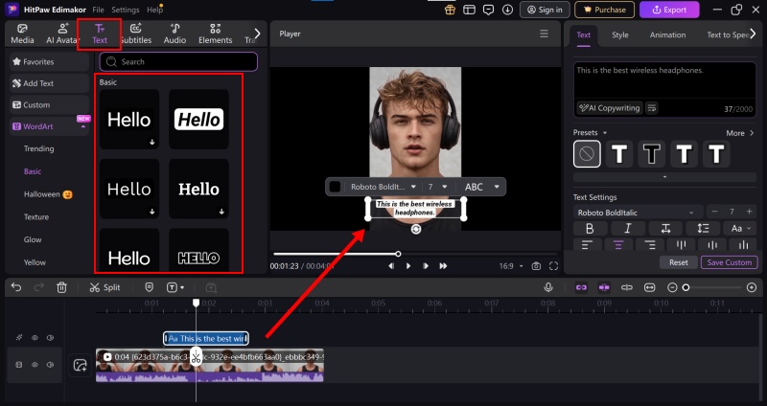This screenshot has width=767, height=406.
Task: Open the download center icon
Action: (x=508, y=10)
